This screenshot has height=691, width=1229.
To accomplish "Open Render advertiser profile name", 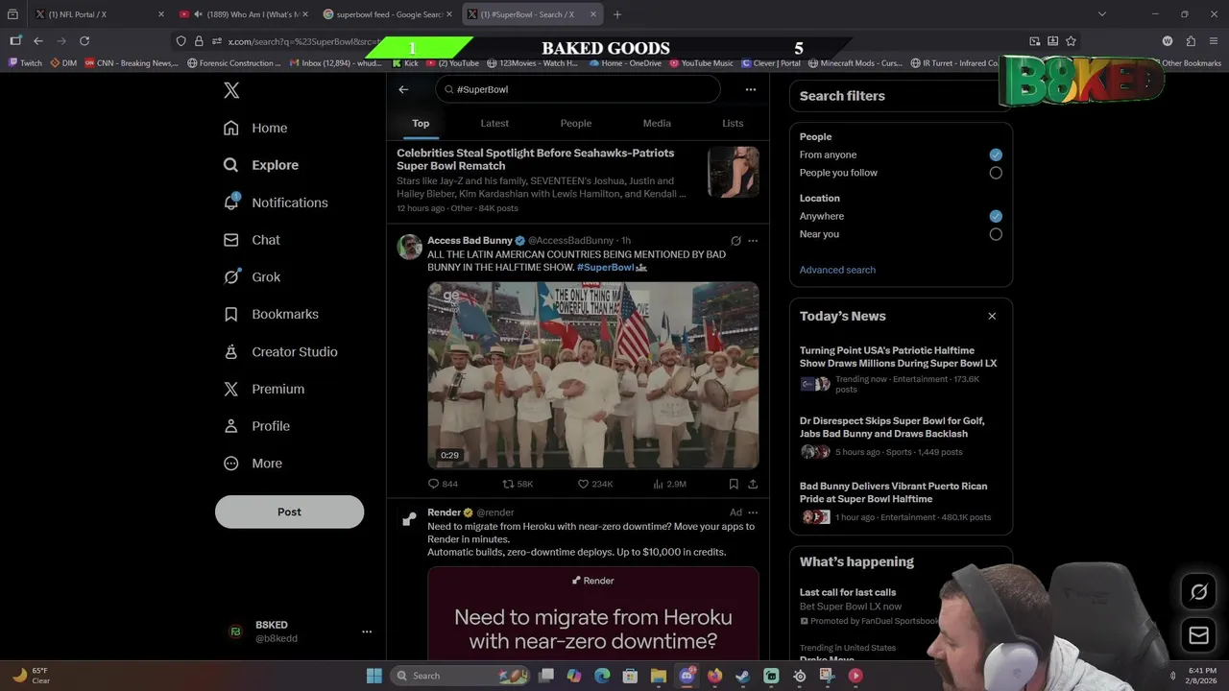I will (445, 512).
